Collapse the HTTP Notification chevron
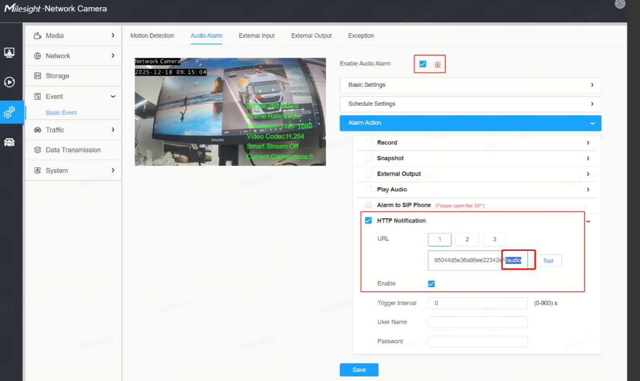 coord(588,221)
